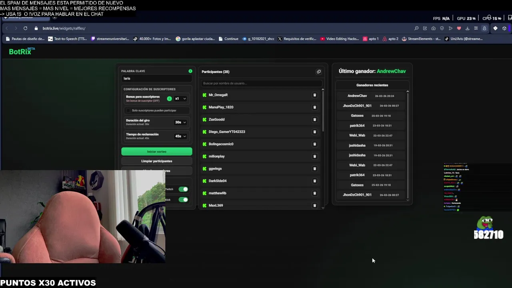512x288 pixels.
Task: Remove milionplay using the trash icon
Action: click(314, 156)
